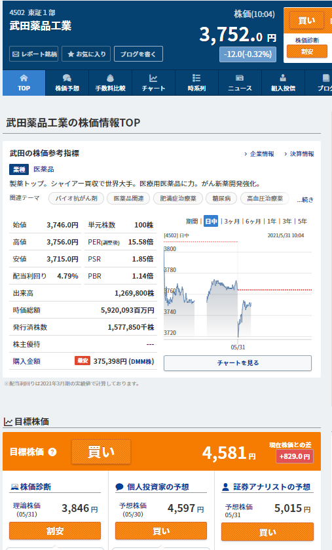
Task: Add stock via お気に入り star button
Action: point(86,54)
